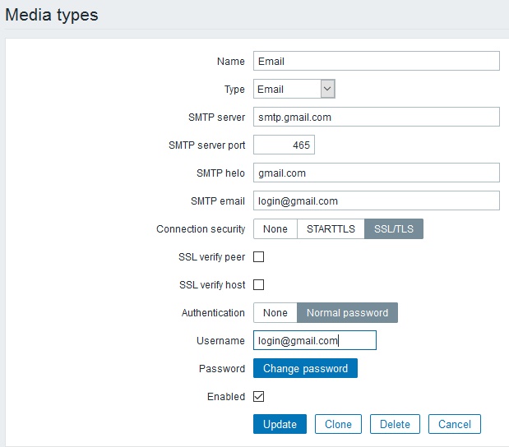509x447 pixels.
Task: Click the SMTP server port field
Action: [x=284, y=145]
